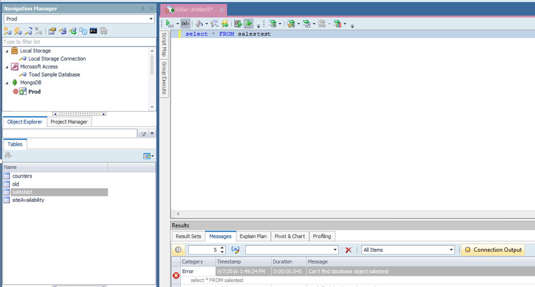The image size is (535, 287).
Task: Collapse the MongoDB tree node
Action: 7,82
